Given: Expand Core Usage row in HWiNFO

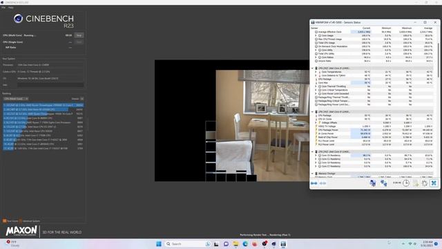Looking at the screenshot, I should pos(316,35).
